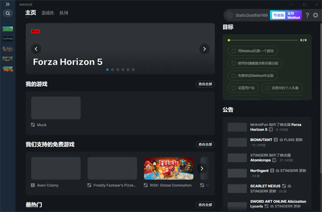Check the 免费尝试WeMod专业版 goal checkbox
322x212 pixels.
(x=233, y=75)
